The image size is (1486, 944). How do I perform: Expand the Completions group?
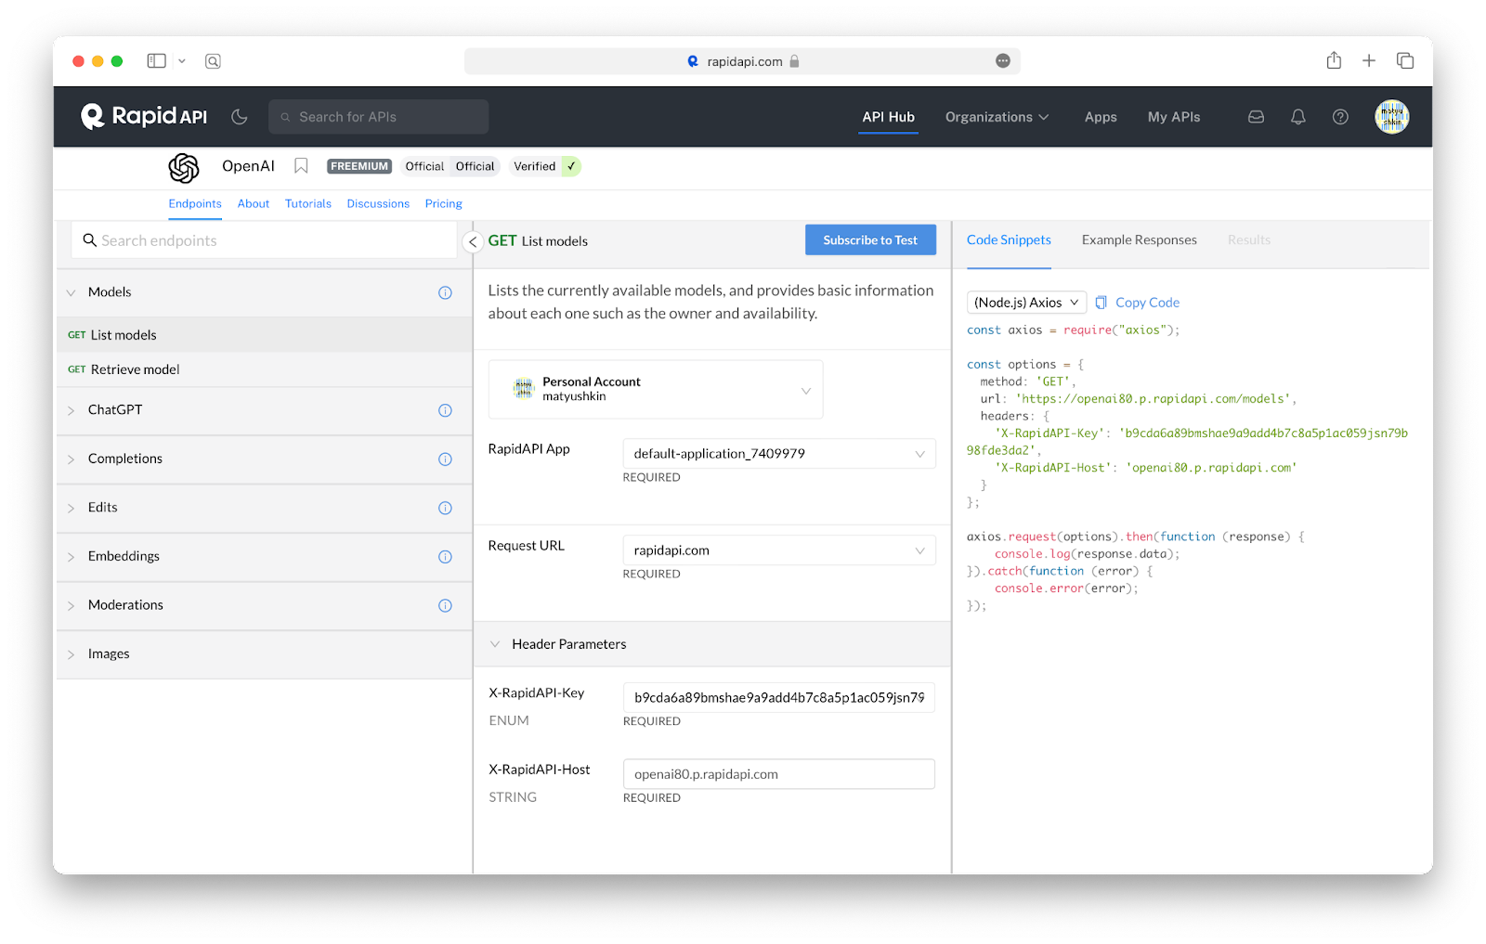71,459
